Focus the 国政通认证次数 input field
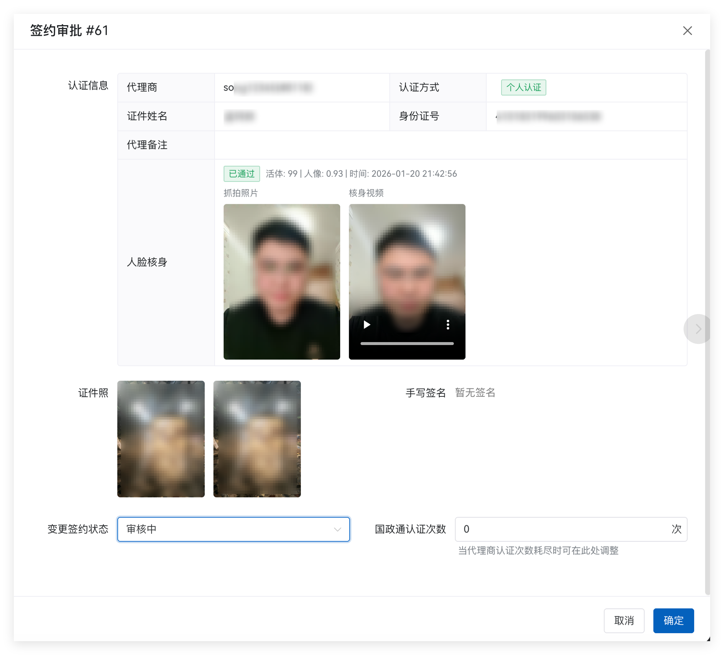Screen dimensions: 724x655 561,529
